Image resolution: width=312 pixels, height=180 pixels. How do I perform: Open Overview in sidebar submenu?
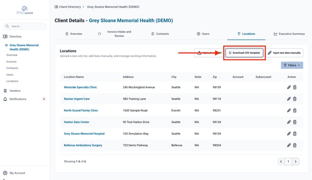click(12, 55)
